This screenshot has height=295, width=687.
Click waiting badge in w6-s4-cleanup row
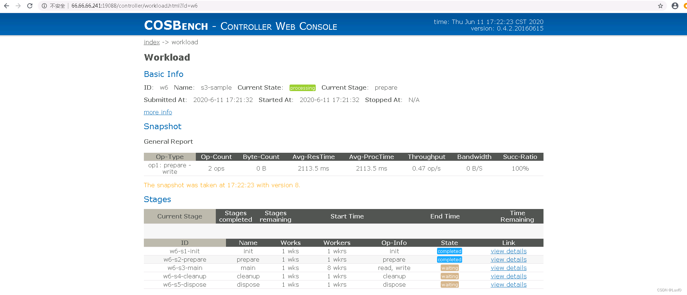[450, 276]
